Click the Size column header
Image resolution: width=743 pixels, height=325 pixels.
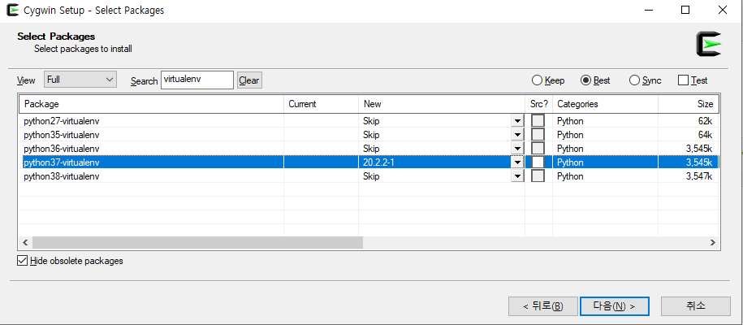click(x=688, y=104)
